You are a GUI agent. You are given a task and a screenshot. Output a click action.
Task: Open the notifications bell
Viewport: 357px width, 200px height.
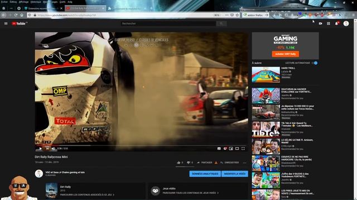(336, 23)
